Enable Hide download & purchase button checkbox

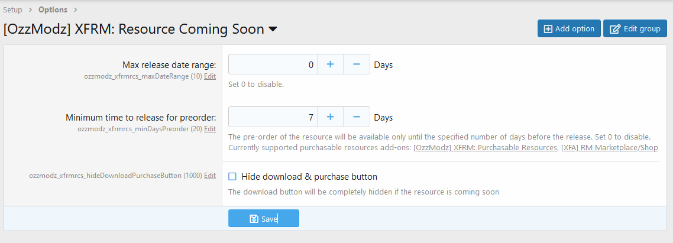tap(232, 176)
